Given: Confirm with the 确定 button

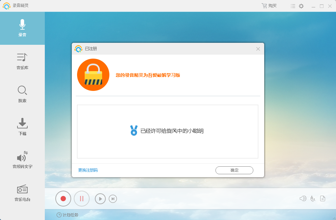Looking at the screenshot, I should pos(234,170).
